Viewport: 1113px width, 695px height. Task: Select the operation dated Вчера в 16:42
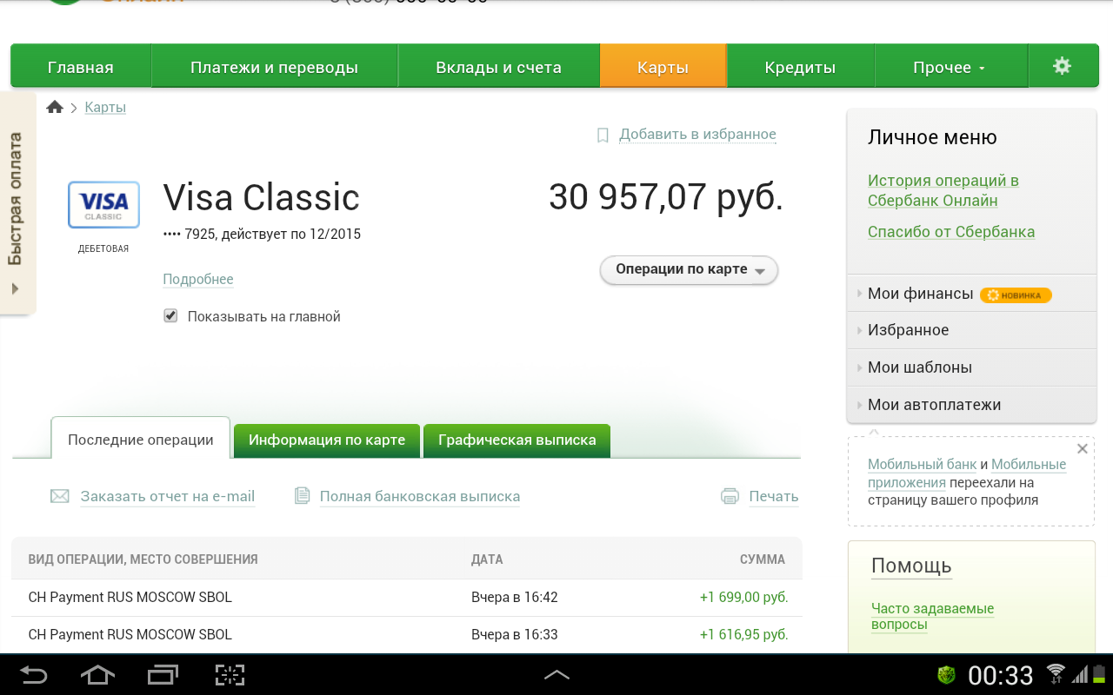coord(407,598)
